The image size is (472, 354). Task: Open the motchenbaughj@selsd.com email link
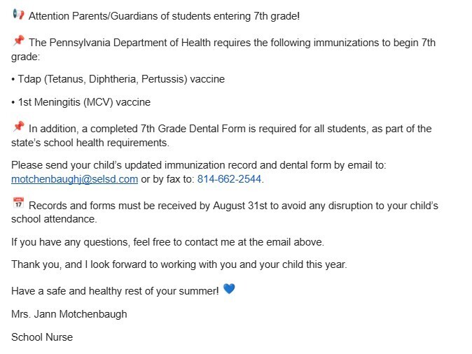tap(75, 179)
